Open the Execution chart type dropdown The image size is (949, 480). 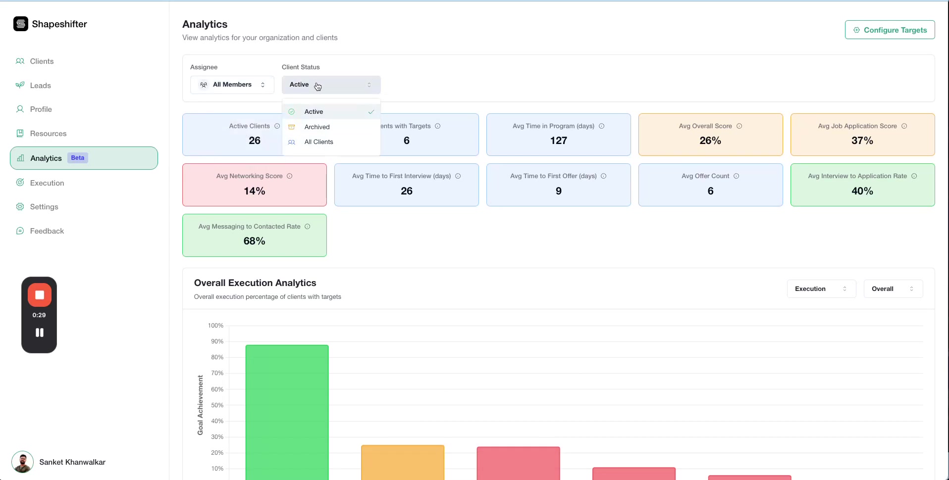821,288
